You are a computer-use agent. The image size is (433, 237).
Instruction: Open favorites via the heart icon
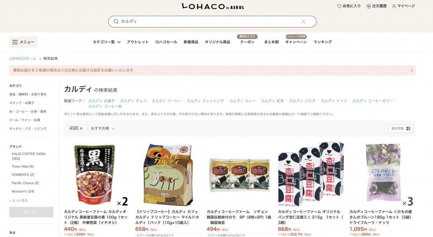[x=339, y=6]
